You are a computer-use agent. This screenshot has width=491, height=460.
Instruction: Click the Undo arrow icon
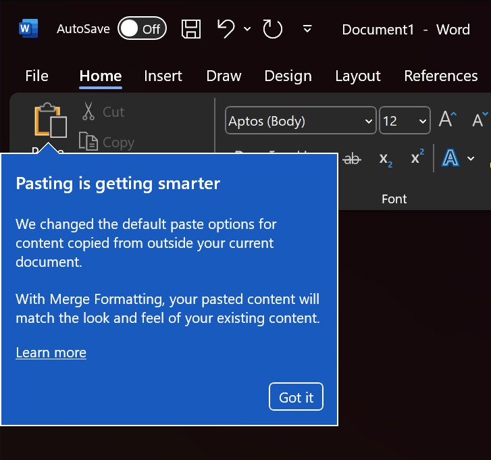click(x=226, y=28)
